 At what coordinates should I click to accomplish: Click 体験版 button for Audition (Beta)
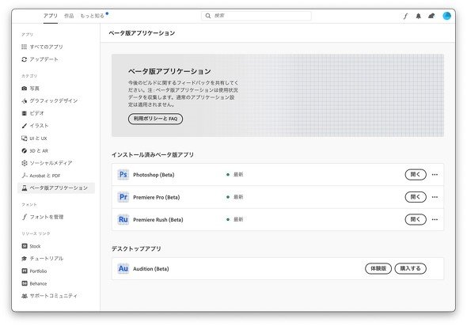[x=378, y=268]
